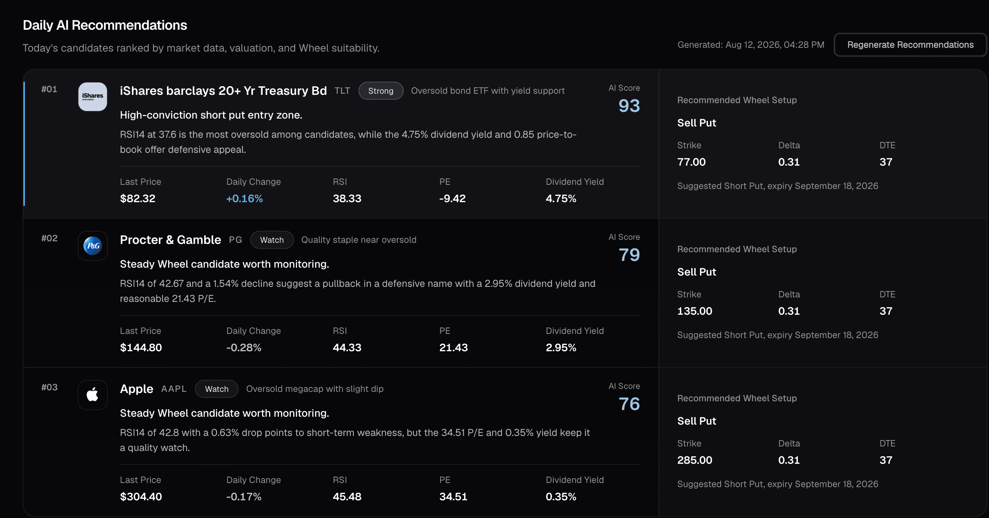Open iShares barclays 20+ Yr Treasury Bd title
989x518 pixels.
224,91
